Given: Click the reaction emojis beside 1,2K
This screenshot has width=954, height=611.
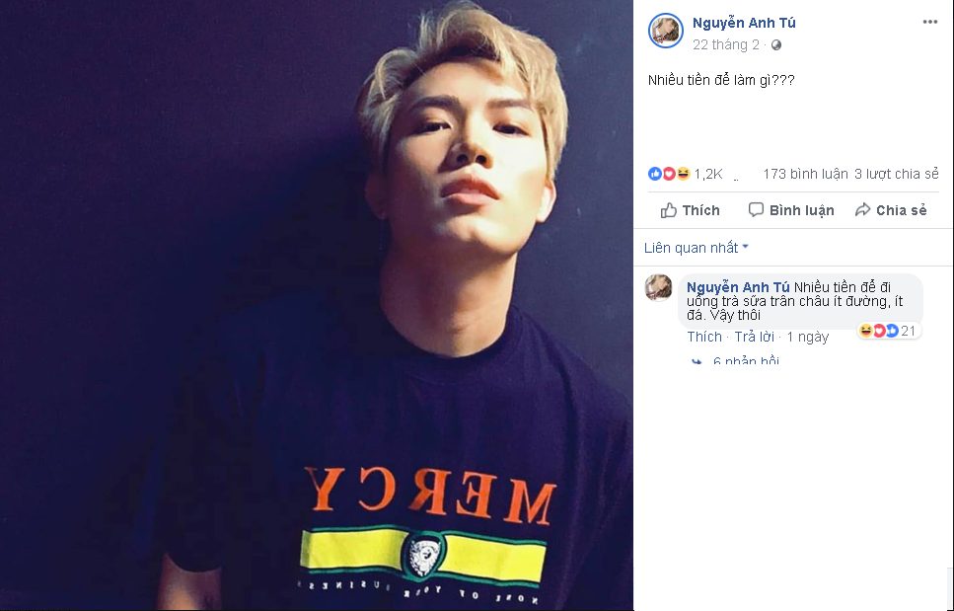Looking at the screenshot, I should coord(668,174).
